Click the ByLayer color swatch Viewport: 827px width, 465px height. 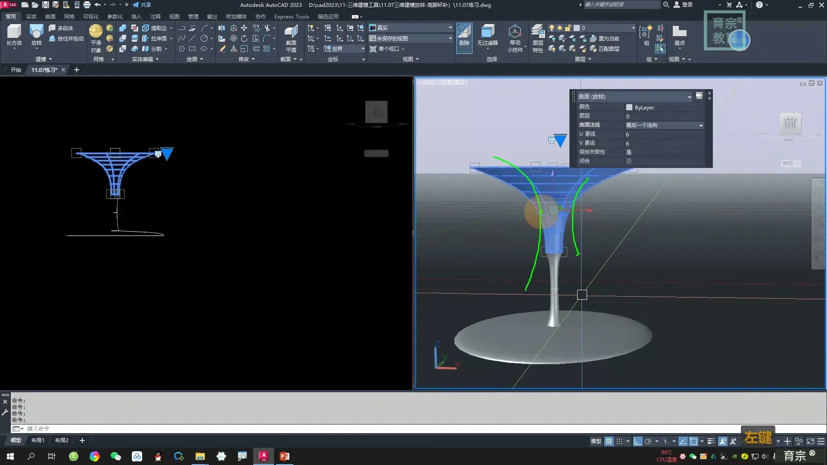click(629, 107)
